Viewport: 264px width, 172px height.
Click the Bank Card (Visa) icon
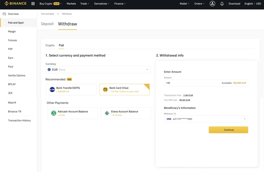pyautogui.click(x=105, y=89)
